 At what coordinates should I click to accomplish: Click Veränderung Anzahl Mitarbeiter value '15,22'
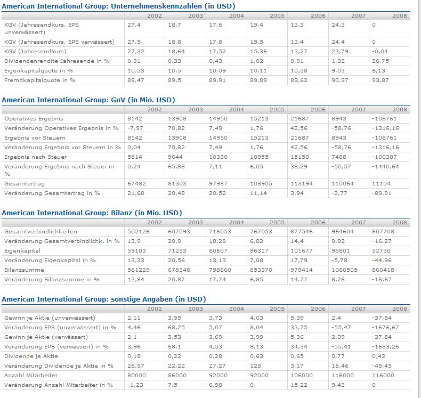(x=299, y=385)
